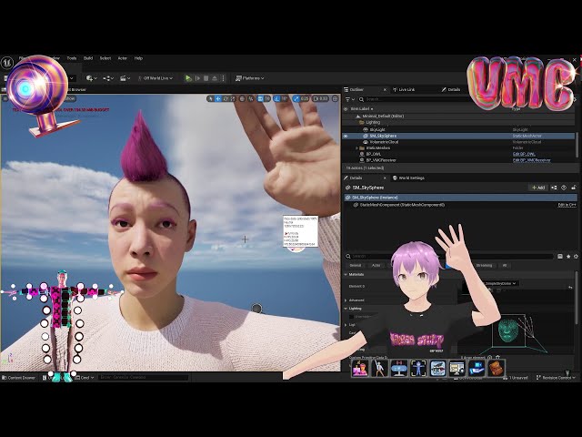Open the Outliner filter dropdown
The height and width of the screenshot is (437, 582).
[350, 99]
